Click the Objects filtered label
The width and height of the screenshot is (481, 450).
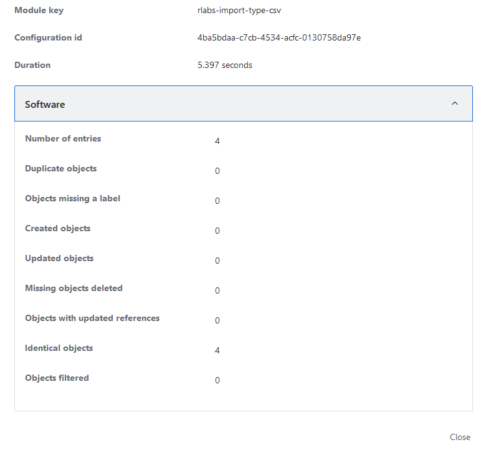coord(57,378)
